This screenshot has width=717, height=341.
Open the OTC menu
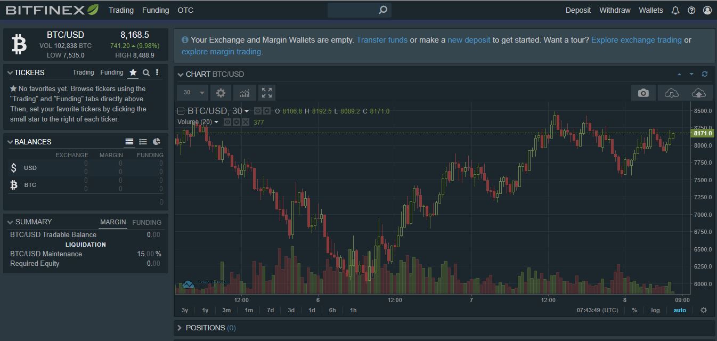(x=185, y=10)
